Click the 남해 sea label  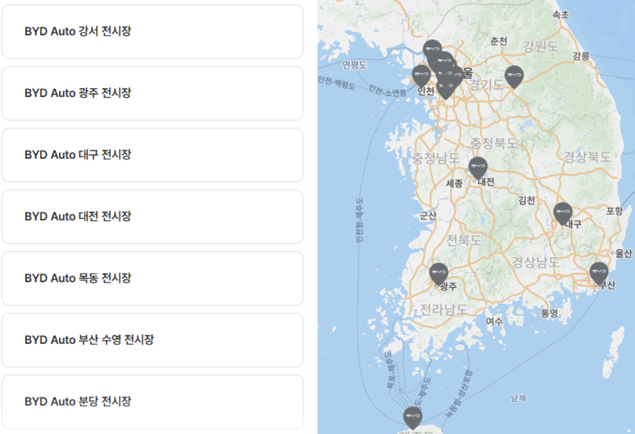click(x=518, y=398)
